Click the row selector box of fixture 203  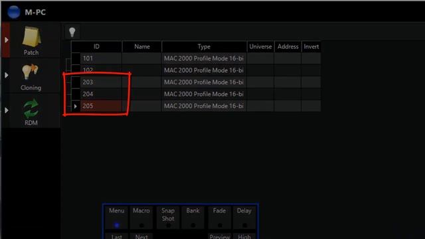click(x=76, y=82)
